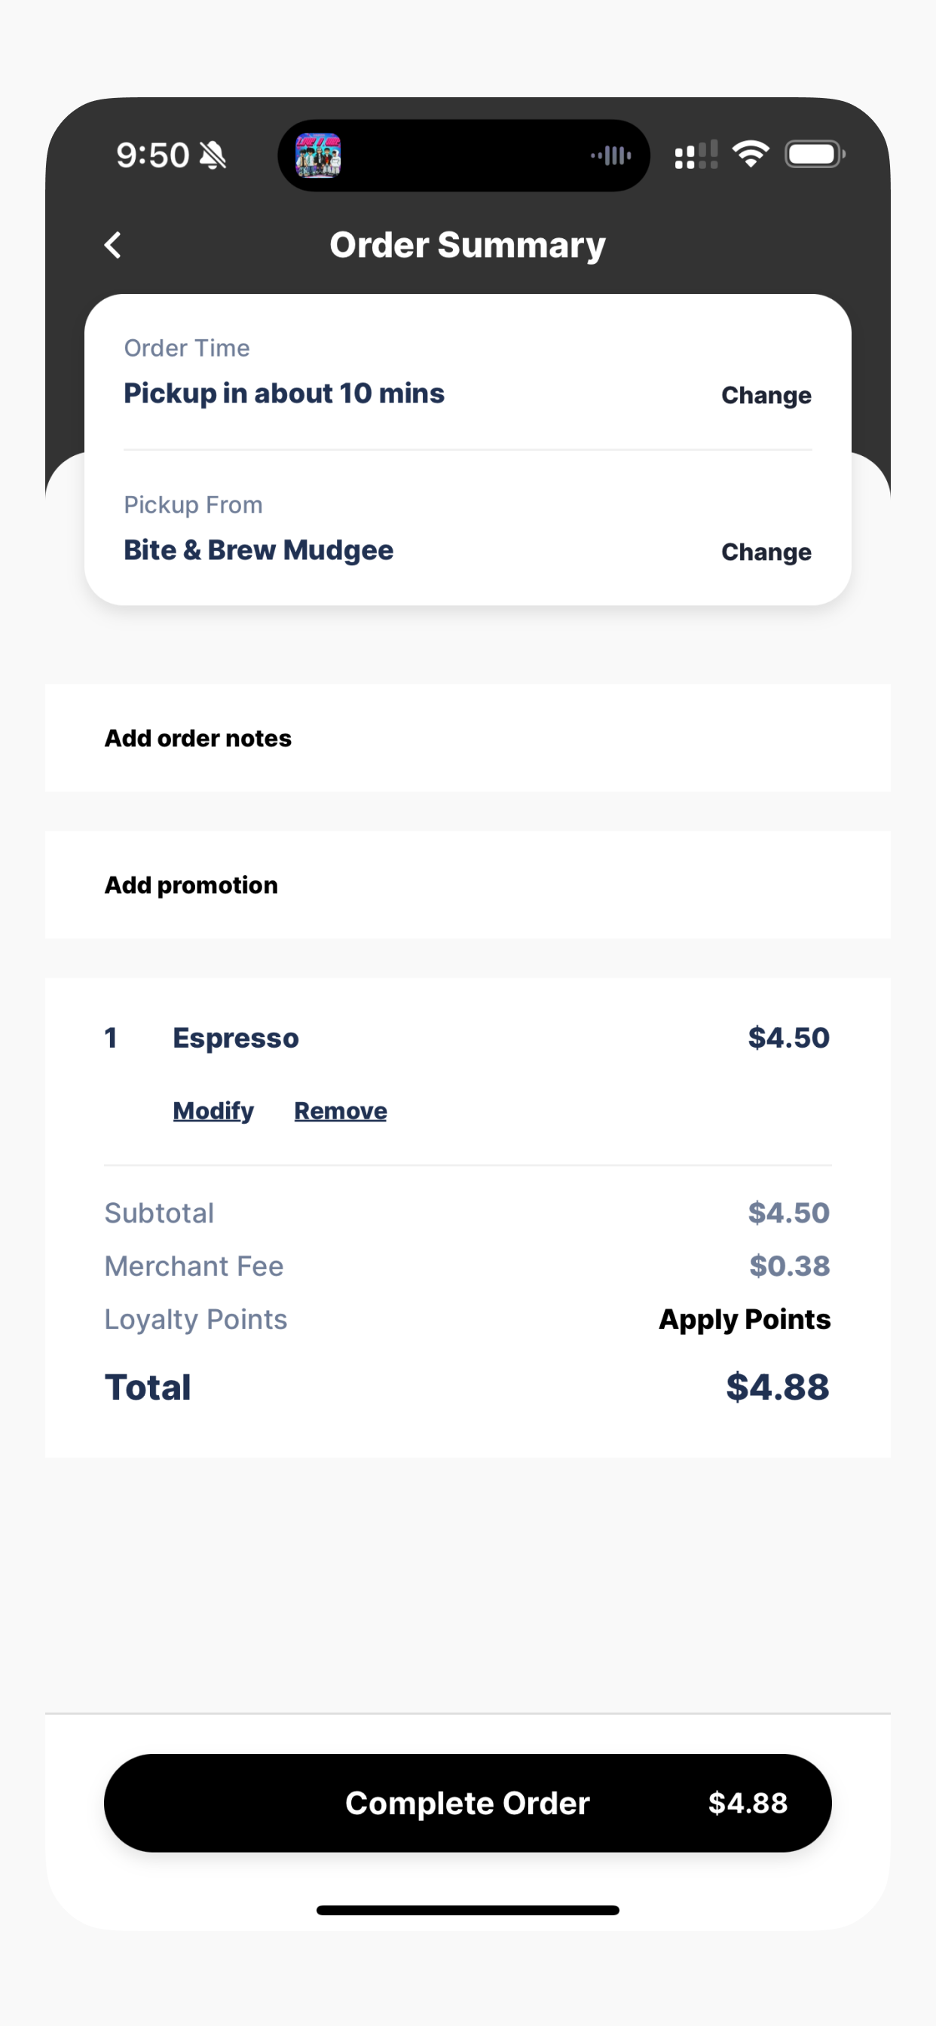Apply Points to loyalty balance

pyautogui.click(x=745, y=1319)
